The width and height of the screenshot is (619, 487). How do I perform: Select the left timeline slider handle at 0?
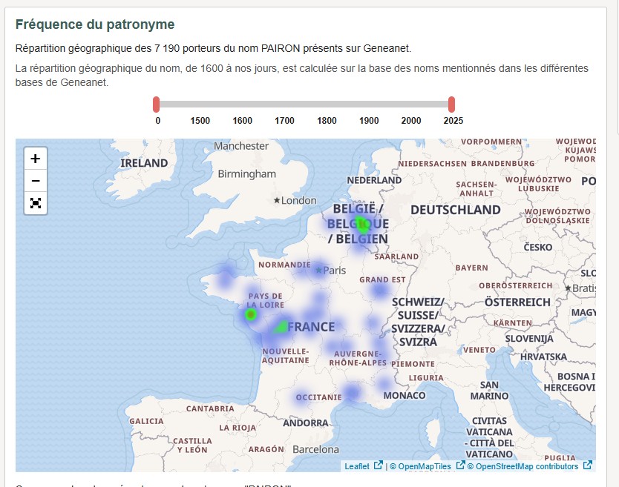[157, 105]
